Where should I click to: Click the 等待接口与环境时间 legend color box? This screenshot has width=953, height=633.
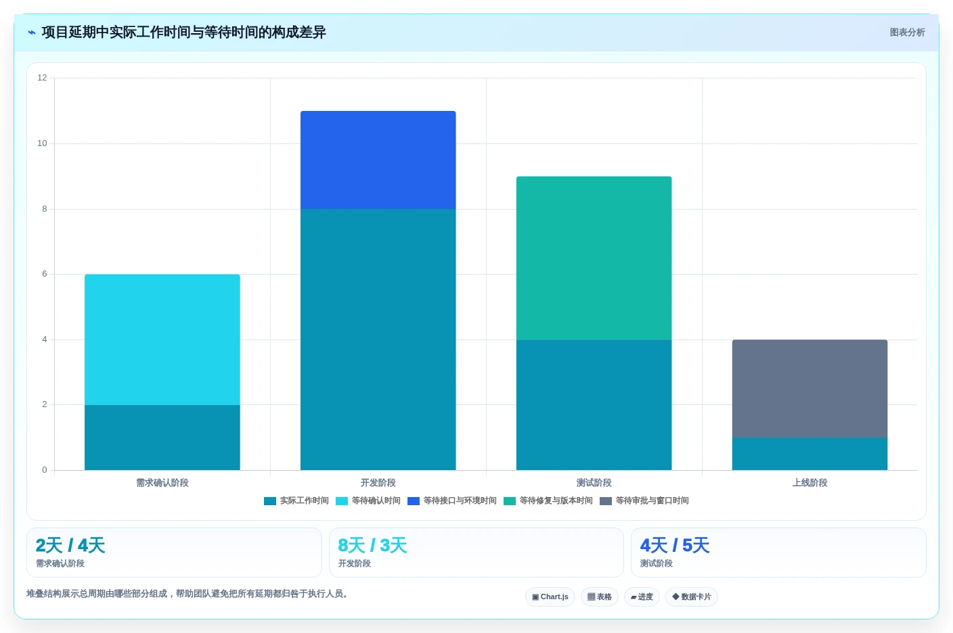click(x=414, y=501)
